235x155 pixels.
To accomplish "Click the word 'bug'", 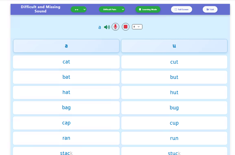I will point(174,108).
